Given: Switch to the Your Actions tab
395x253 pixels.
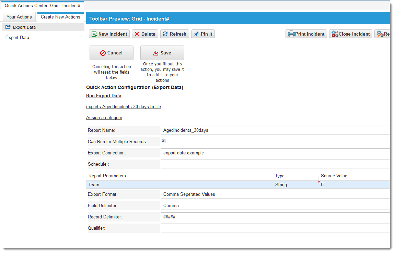Looking at the screenshot, I should [x=19, y=17].
